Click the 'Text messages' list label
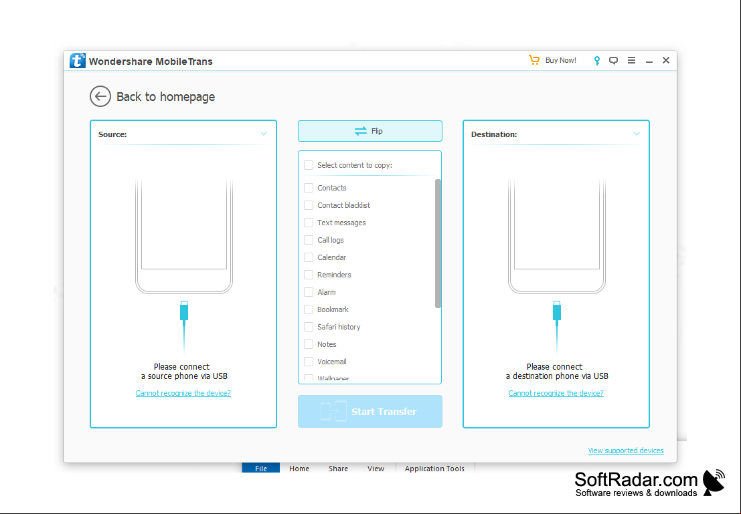The height and width of the screenshot is (514, 741). pyautogui.click(x=341, y=223)
